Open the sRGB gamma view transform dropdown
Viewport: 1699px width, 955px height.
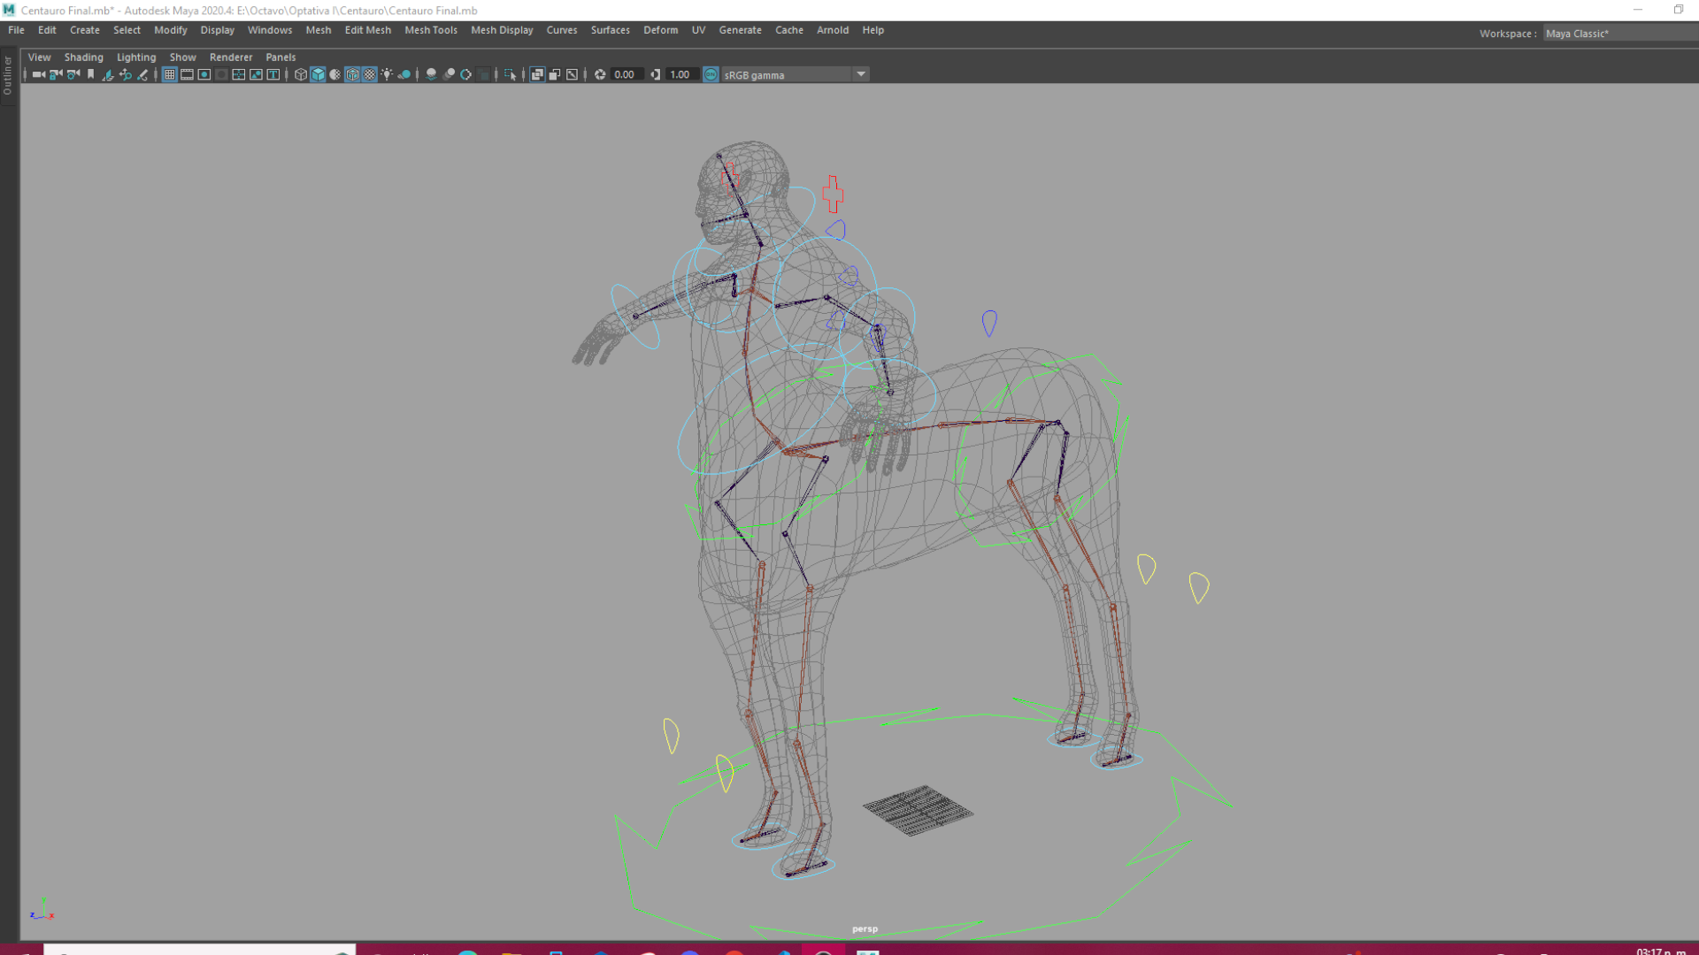point(861,75)
